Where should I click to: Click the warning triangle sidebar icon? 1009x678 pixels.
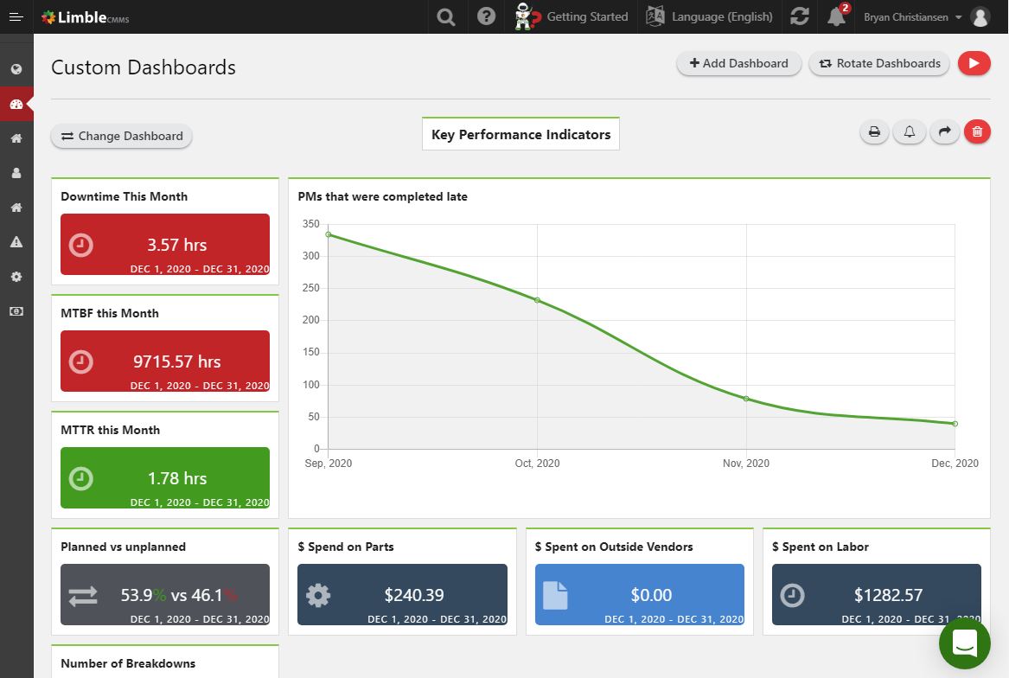coord(15,242)
